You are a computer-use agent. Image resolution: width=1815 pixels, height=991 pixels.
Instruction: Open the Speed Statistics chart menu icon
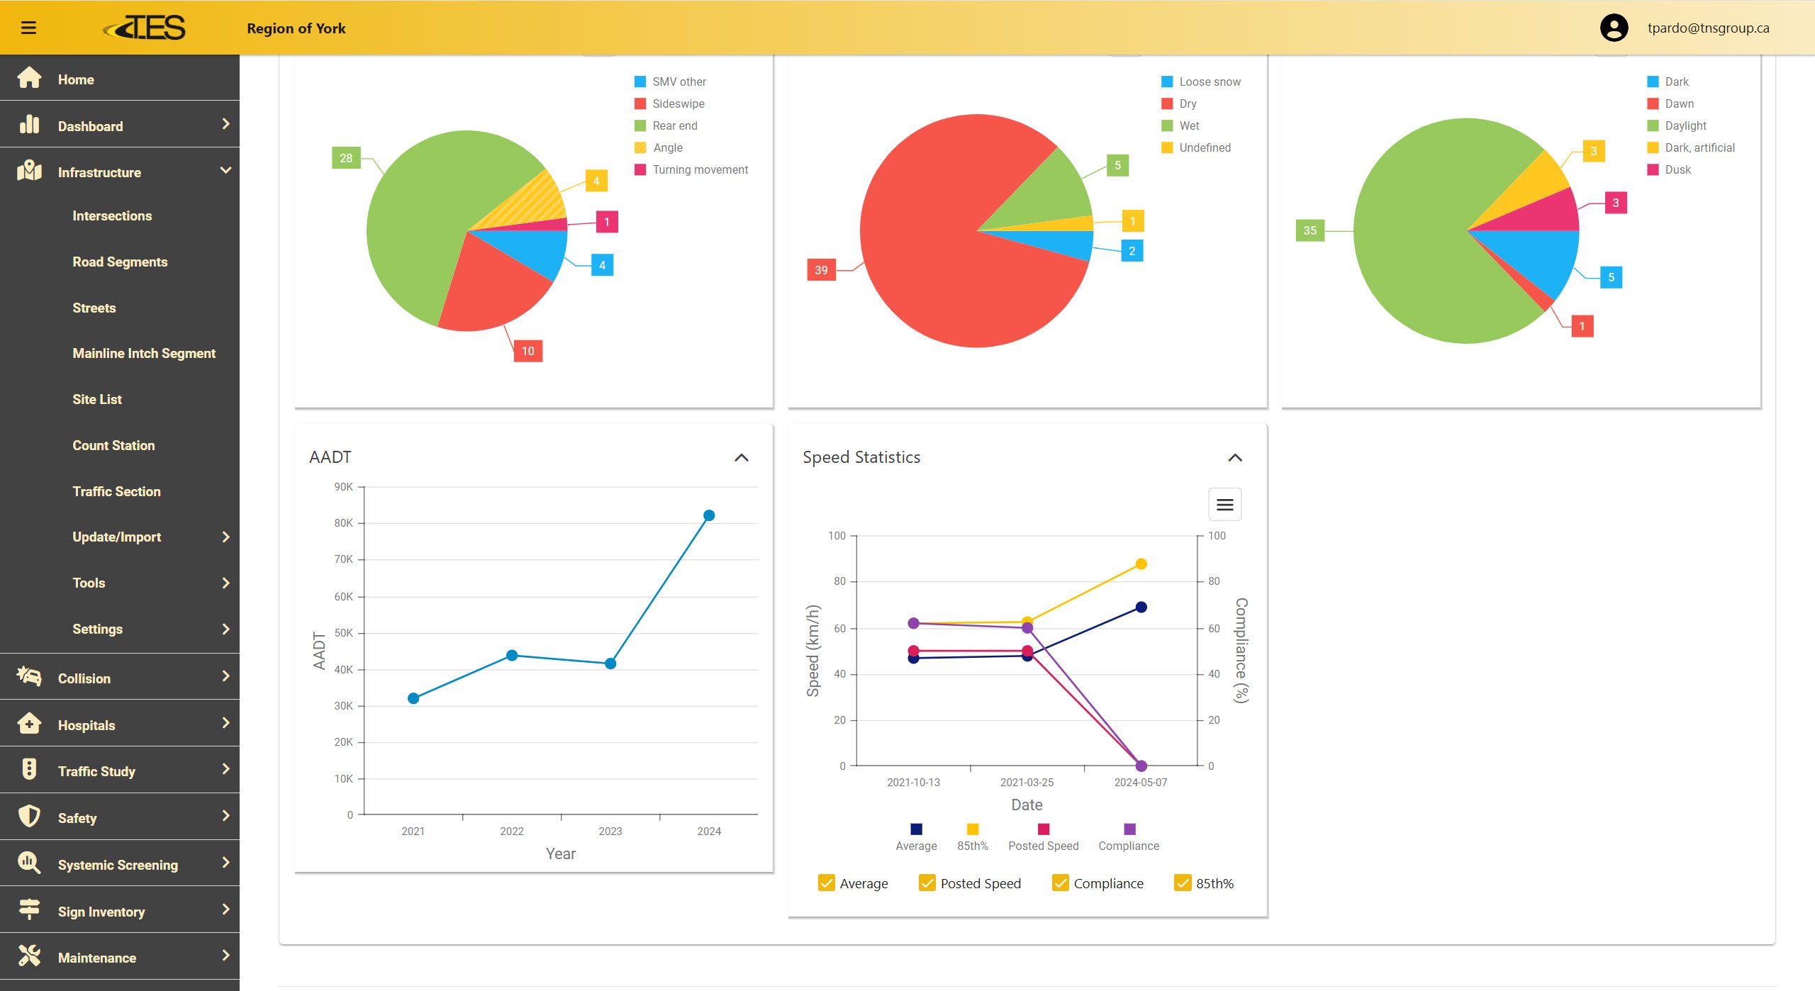(1224, 505)
